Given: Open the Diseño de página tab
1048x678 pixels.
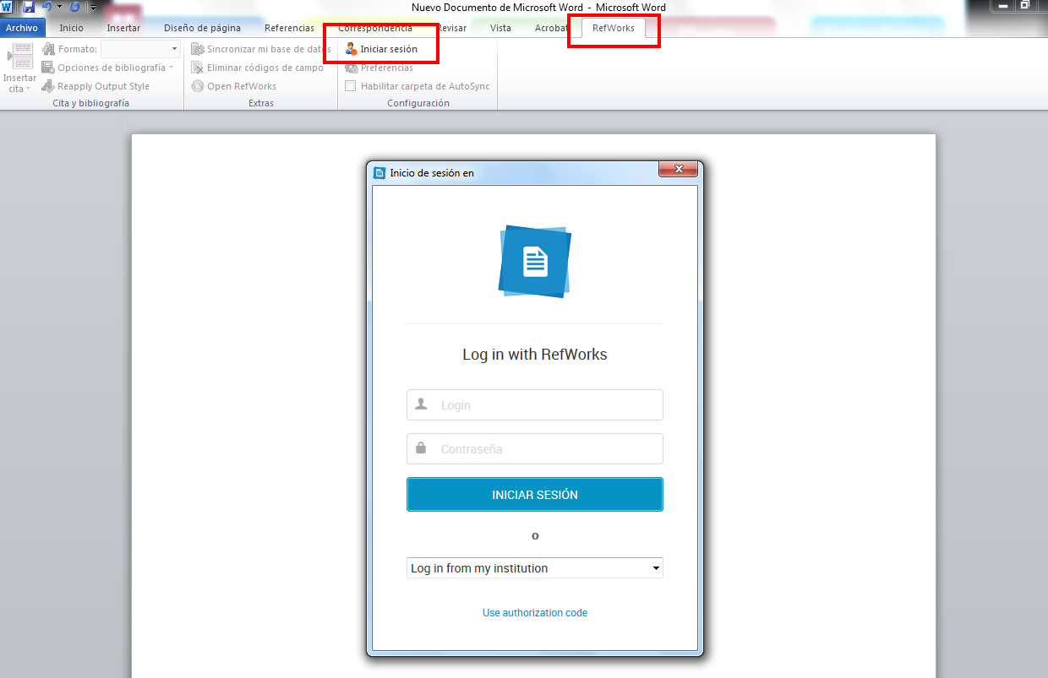Looking at the screenshot, I should pos(202,28).
